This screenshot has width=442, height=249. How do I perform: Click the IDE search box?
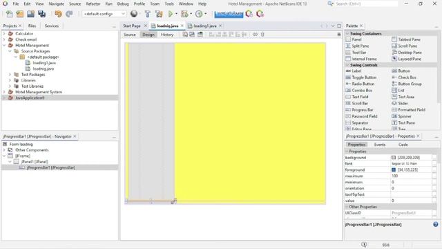coord(366,4)
